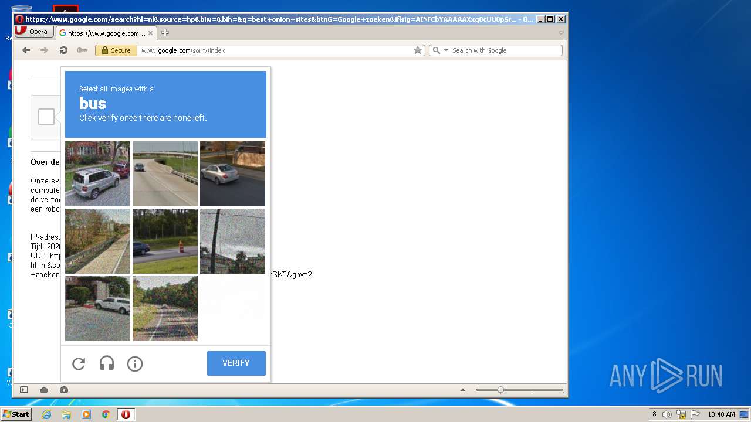Click the network tray icon
This screenshot has width=751, height=422.
(681, 414)
